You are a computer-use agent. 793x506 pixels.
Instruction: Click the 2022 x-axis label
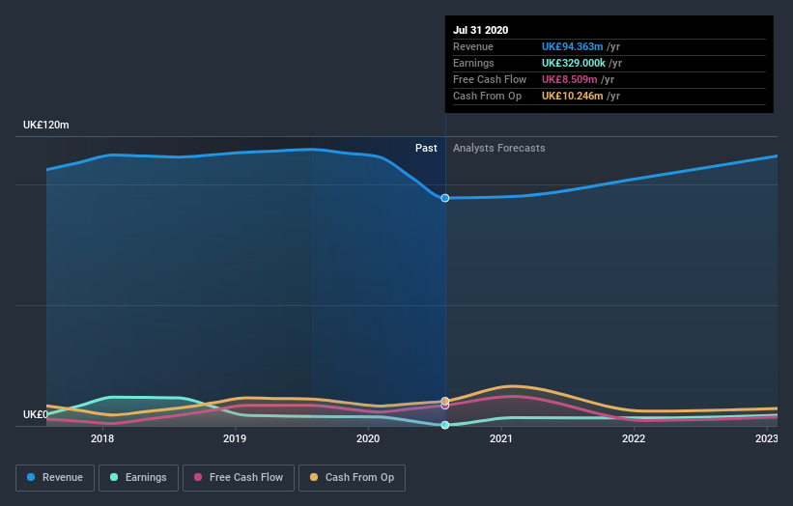[x=634, y=438]
